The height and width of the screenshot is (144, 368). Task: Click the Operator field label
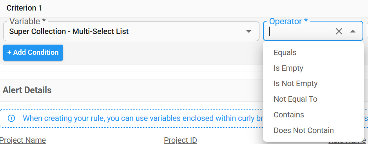pyautogui.click(x=288, y=21)
